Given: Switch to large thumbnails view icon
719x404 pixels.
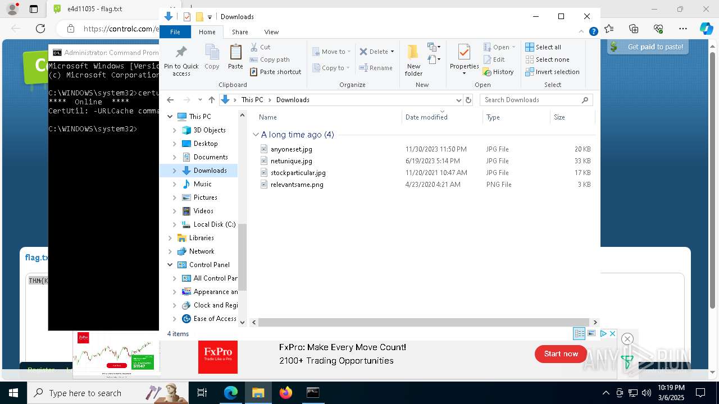Looking at the screenshot, I should click(591, 333).
